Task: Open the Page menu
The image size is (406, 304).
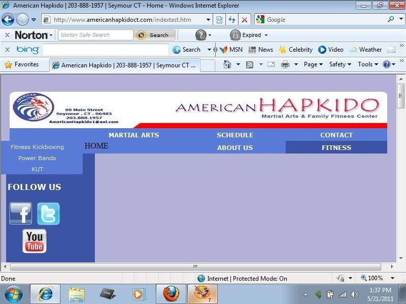Action: [313, 64]
